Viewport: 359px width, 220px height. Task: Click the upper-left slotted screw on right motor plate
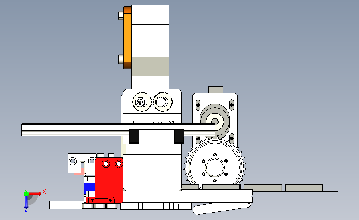[x=198, y=105]
